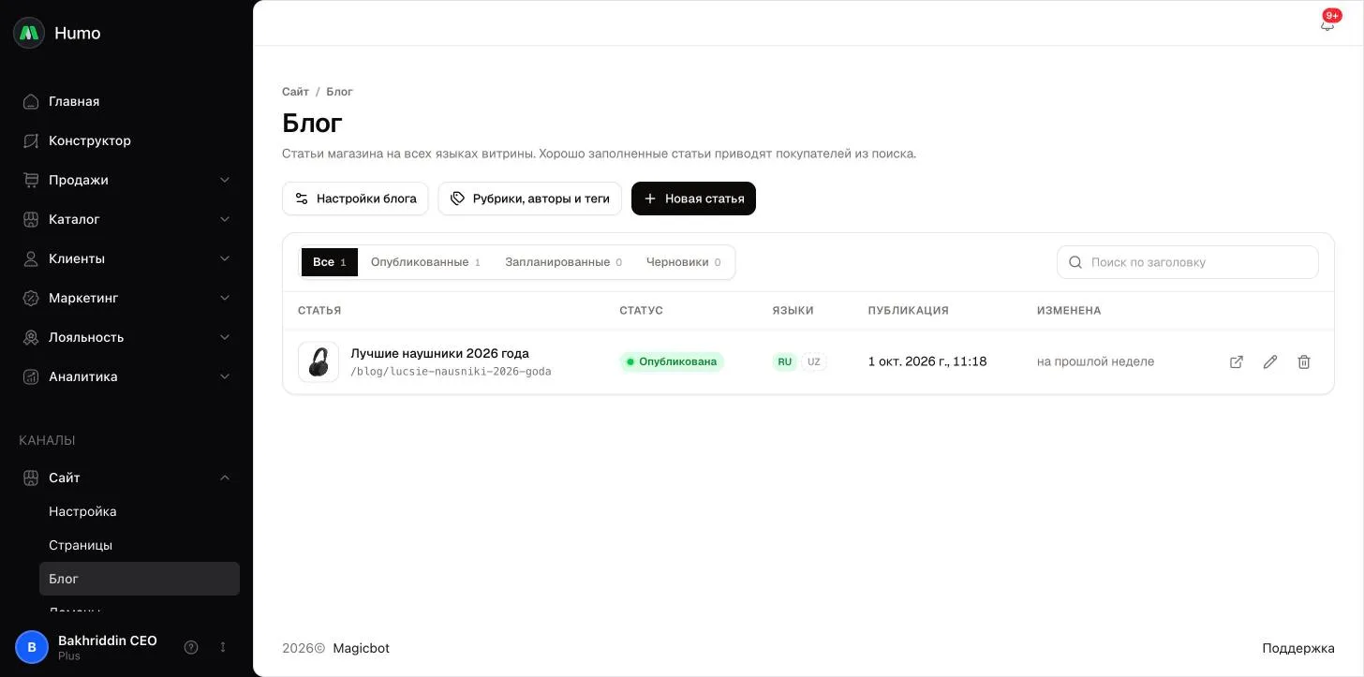Expand the Каталог menu

tap(126, 219)
